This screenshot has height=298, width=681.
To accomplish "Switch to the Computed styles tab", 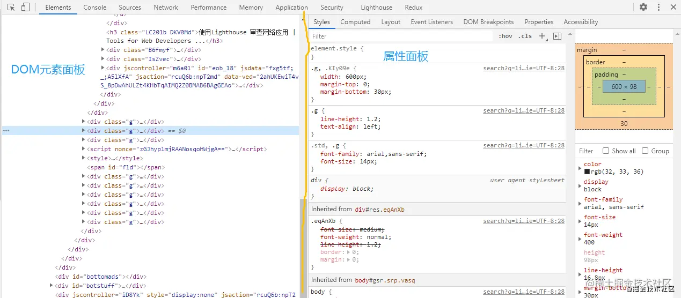I will coord(355,22).
